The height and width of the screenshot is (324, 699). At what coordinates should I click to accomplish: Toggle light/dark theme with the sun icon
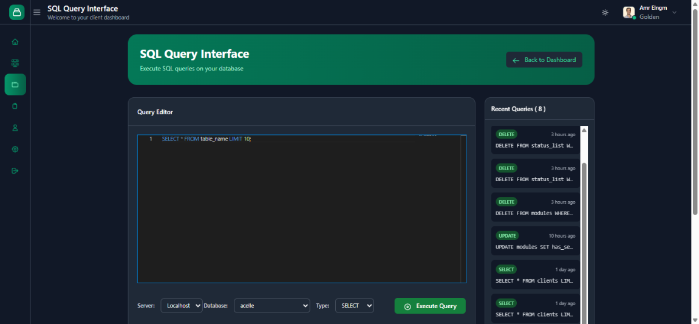605,13
